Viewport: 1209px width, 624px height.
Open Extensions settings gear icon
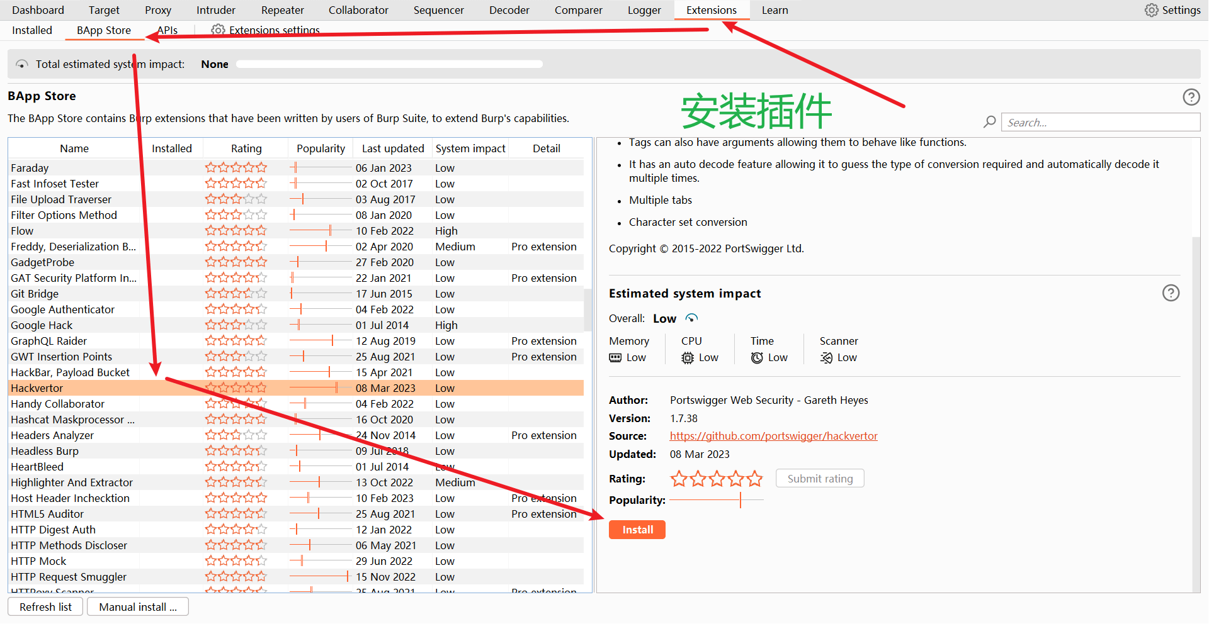coord(218,30)
